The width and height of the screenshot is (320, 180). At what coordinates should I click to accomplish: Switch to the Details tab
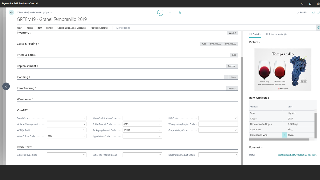pos(255,34)
